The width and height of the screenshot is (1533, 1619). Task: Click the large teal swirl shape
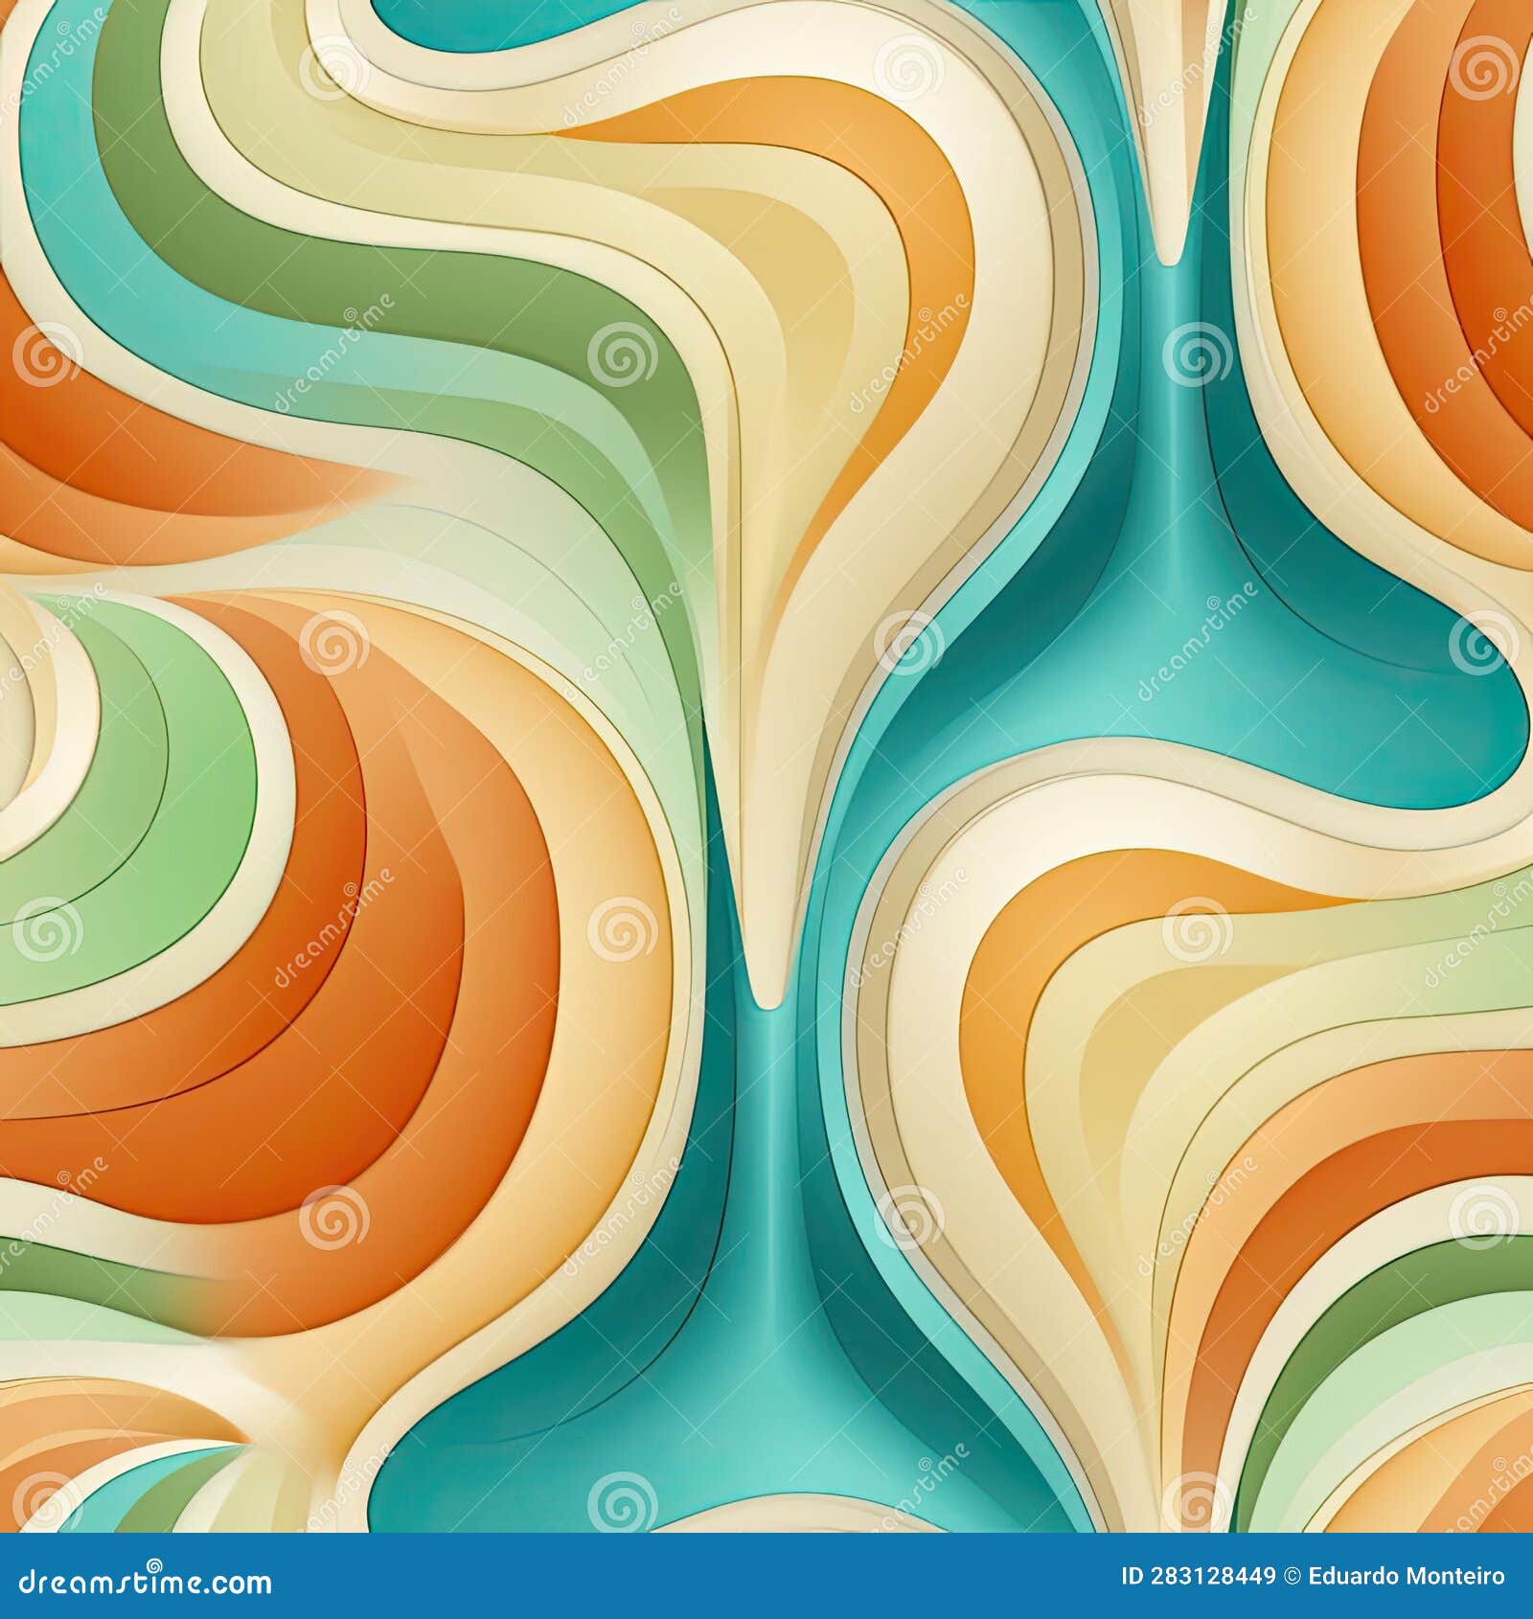[x=1198, y=671]
